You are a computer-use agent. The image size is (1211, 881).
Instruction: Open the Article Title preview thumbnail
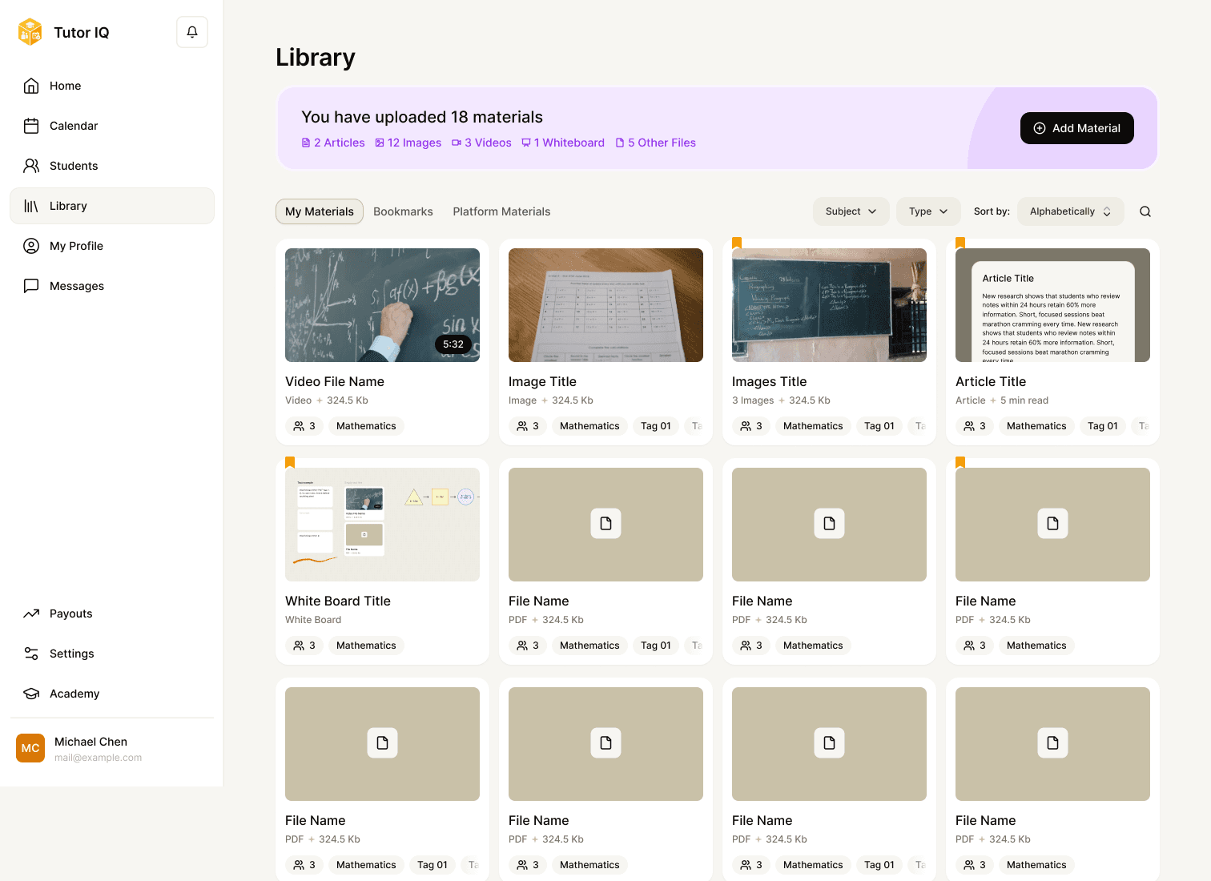tap(1052, 305)
